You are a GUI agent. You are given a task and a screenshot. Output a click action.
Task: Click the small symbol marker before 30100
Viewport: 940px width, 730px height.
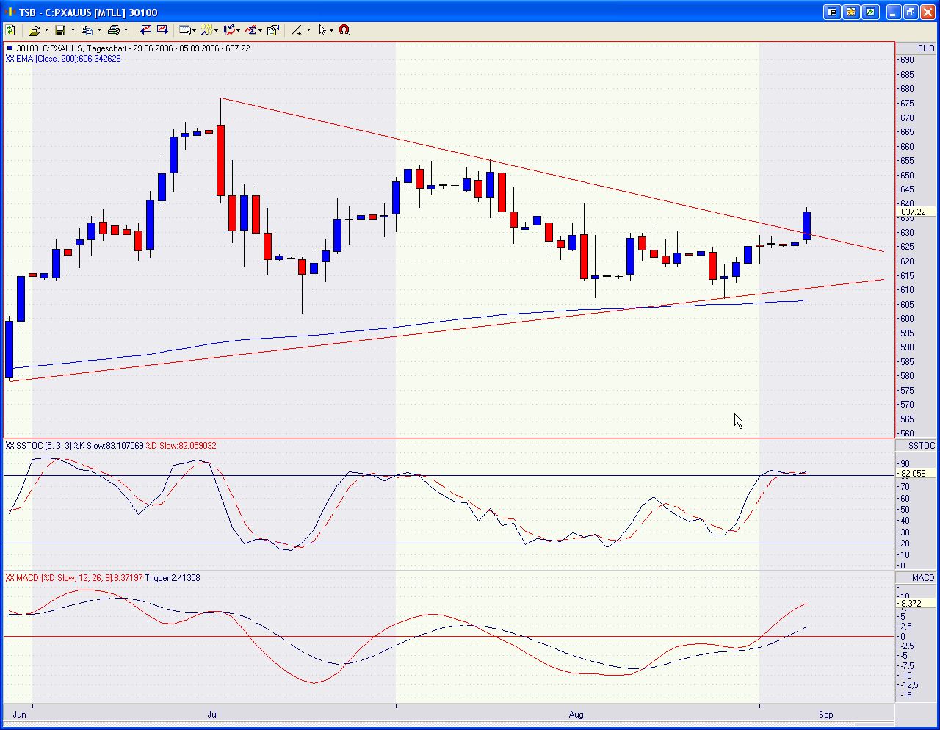10,48
